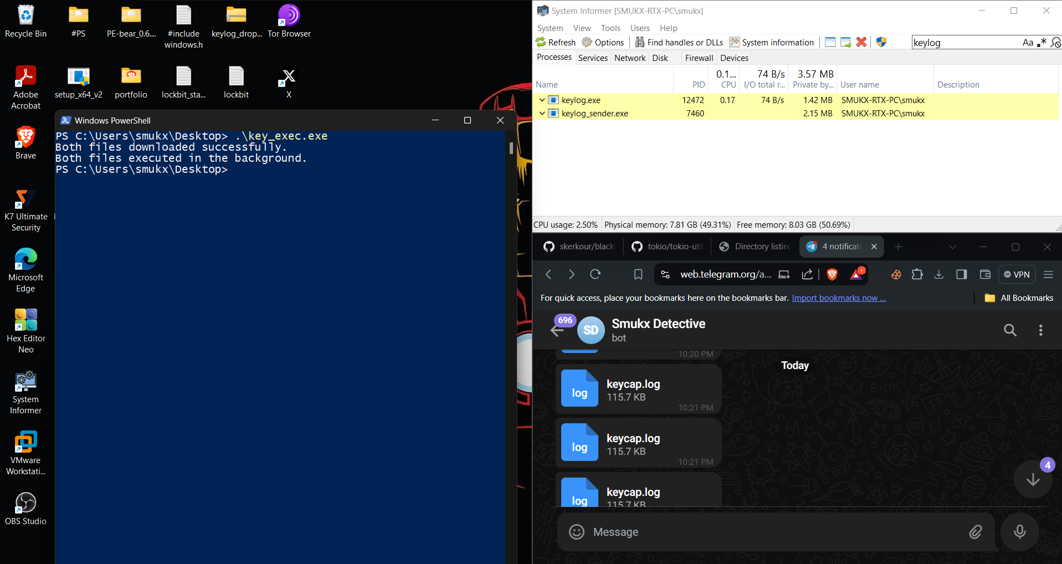The image size is (1062, 564).
Task: Click the find window and thread icon
Action: [845, 42]
